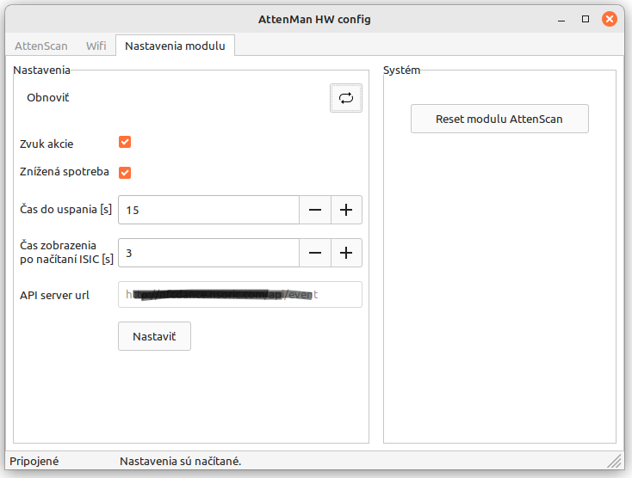This screenshot has height=478, width=632.
Task: Focus the Čas do uspania field
Action: 208,210
